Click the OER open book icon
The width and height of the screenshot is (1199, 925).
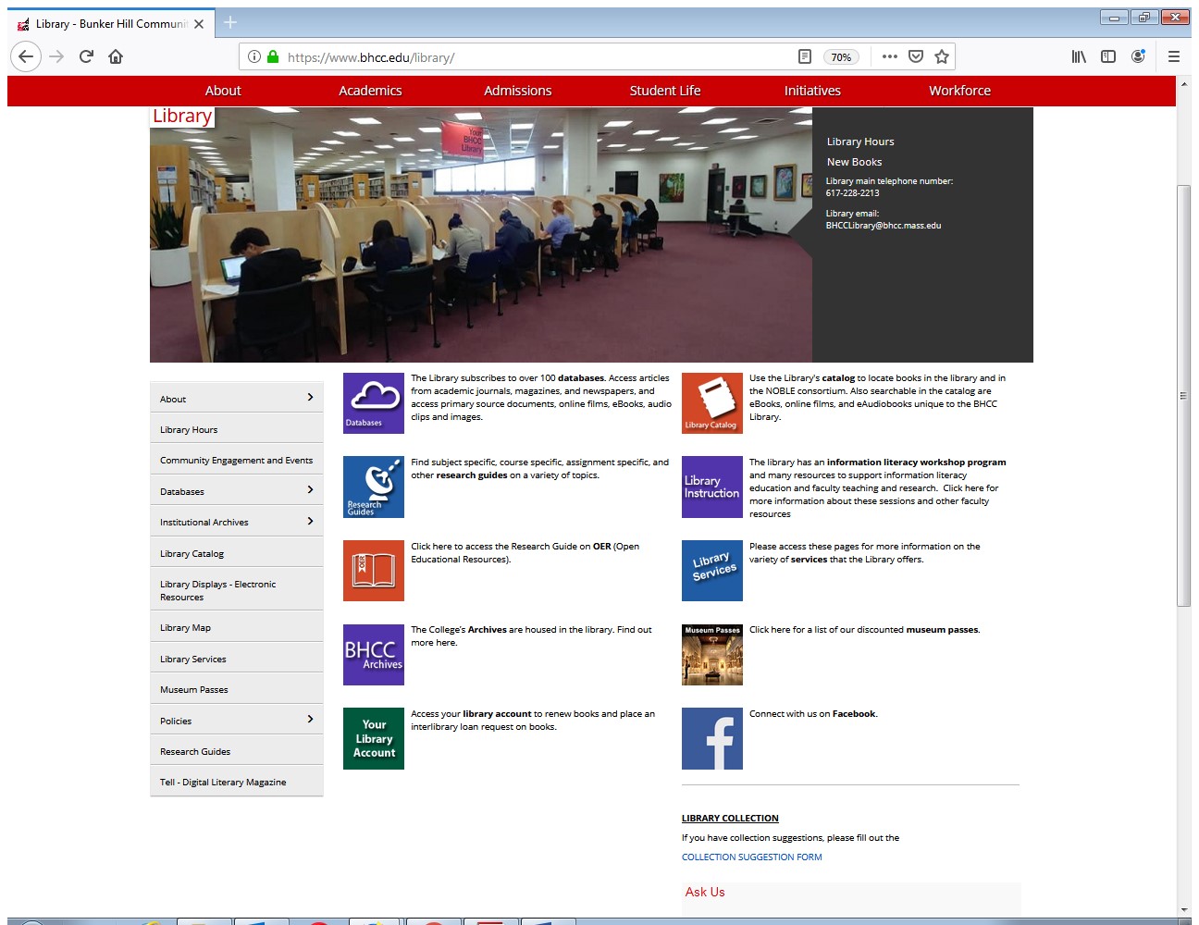373,570
